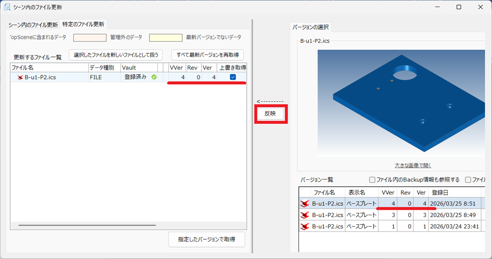Uncheck the 上書き取得 checkbox for B-u1-P2.ics

pos(232,77)
